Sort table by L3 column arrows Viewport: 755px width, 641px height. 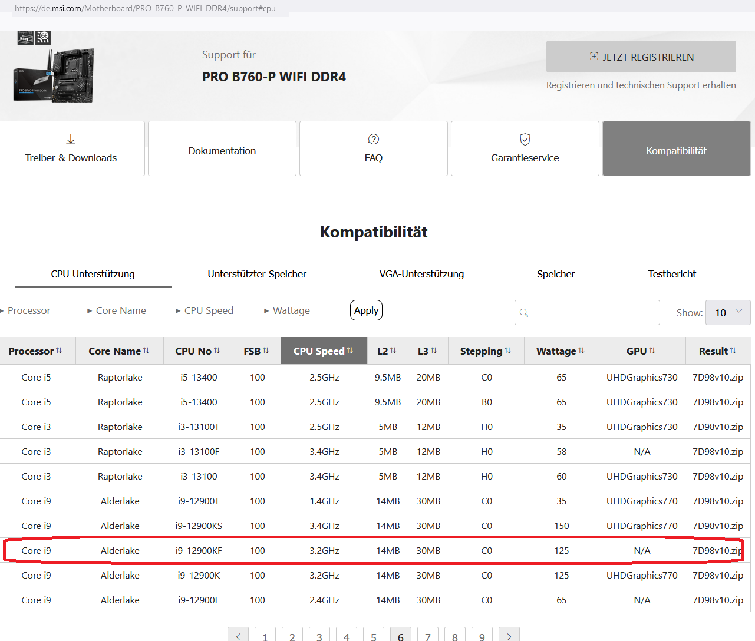pyautogui.click(x=434, y=351)
